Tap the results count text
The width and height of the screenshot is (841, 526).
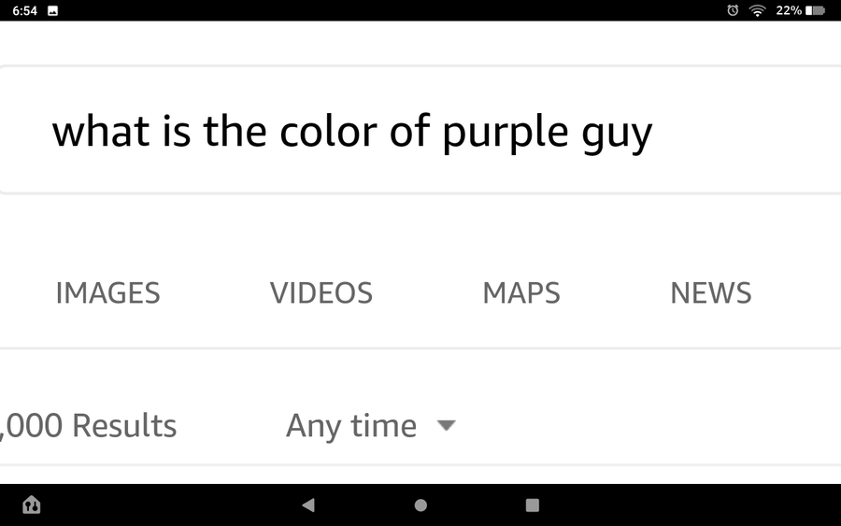[x=89, y=426]
